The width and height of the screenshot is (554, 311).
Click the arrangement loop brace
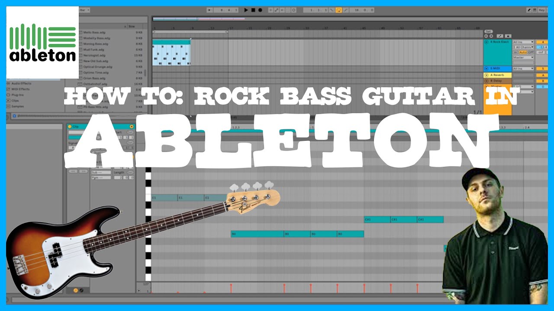pos(190,32)
